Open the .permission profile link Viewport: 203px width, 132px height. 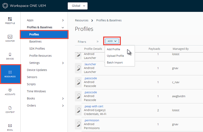pos(92,120)
